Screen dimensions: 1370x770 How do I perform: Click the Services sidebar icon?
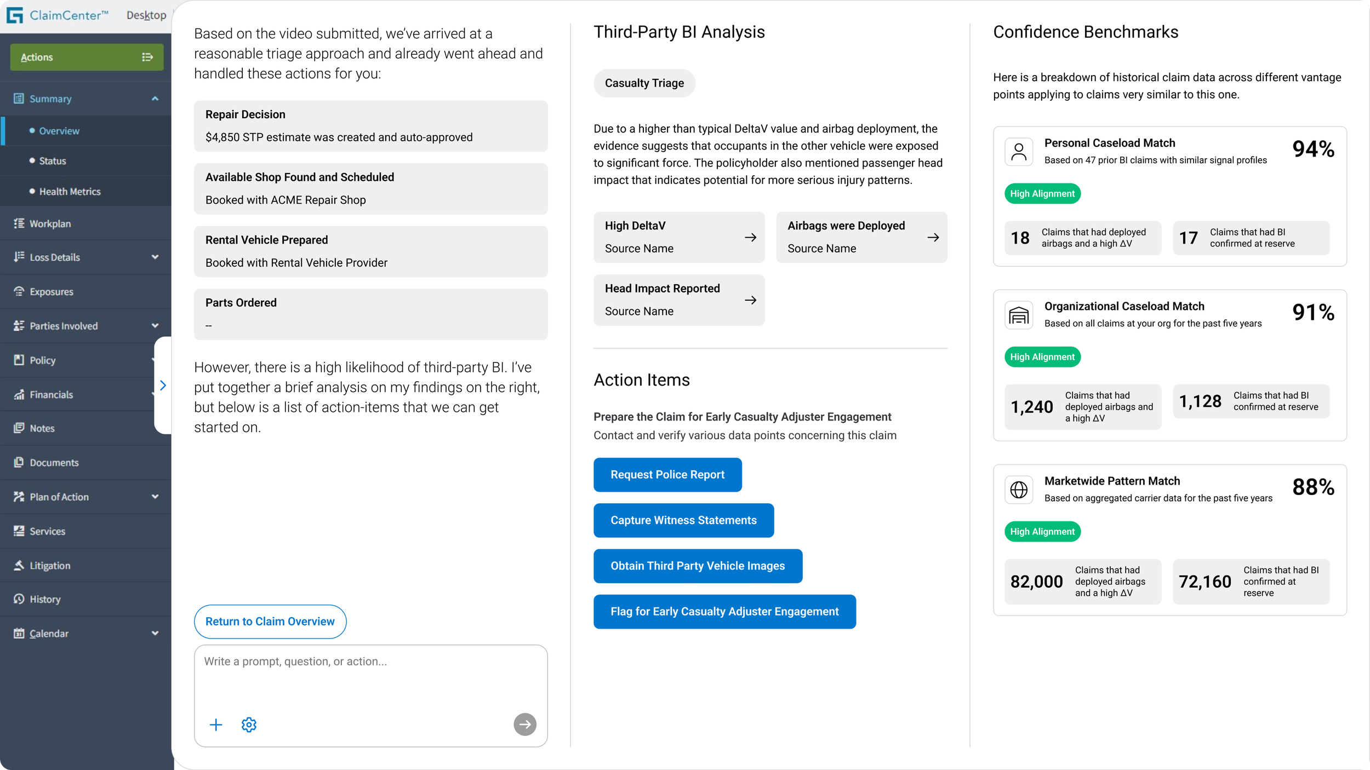[19, 531]
